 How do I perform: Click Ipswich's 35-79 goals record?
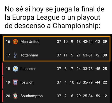click(x=88, y=82)
